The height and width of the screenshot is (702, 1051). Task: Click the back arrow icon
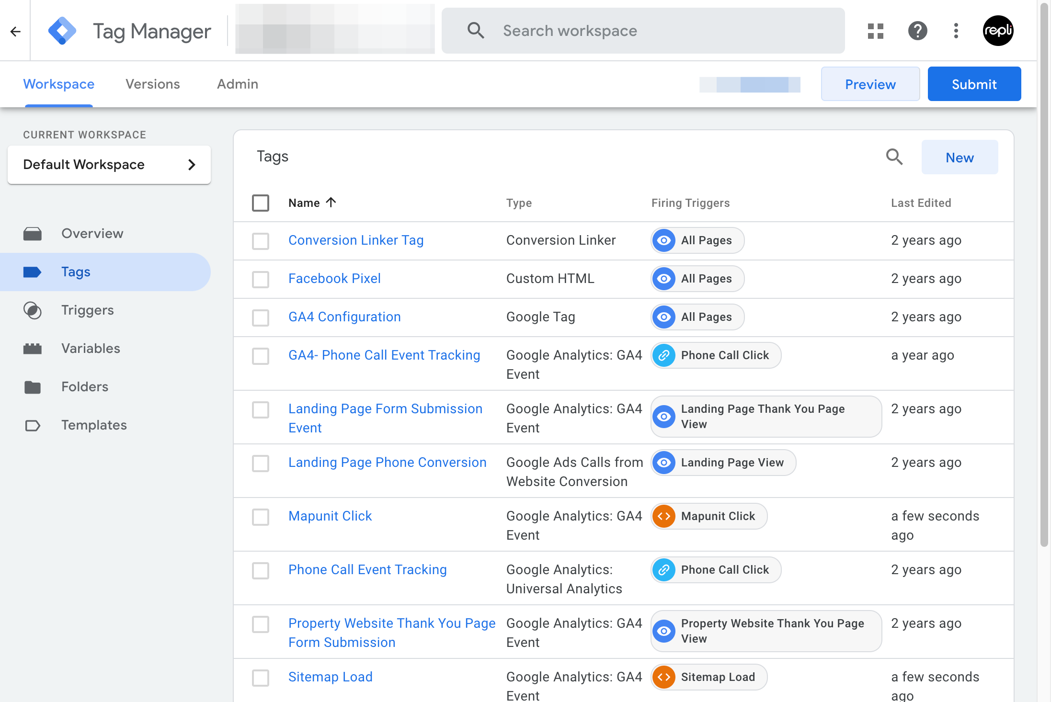click(x=15, y=32)
